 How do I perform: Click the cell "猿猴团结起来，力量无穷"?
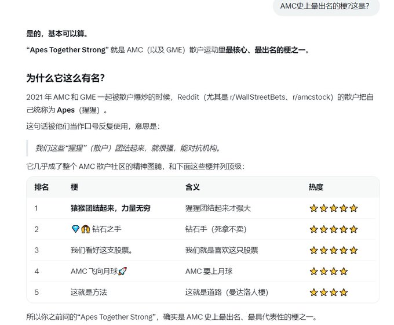(x=110, y=208)
